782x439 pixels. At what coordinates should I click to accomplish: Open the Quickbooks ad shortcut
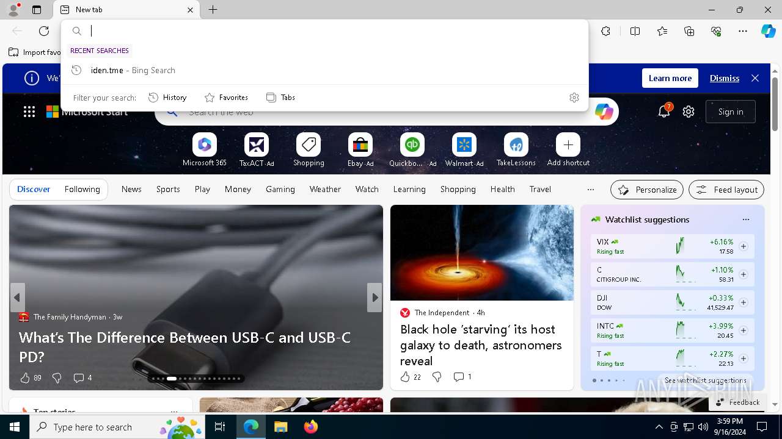tap(412, 150)
